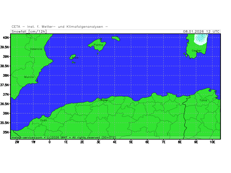The width and height of the screenshot is (231, 173).
Task: Click the 2W longitude axis label
Action: tap(17, 142)
